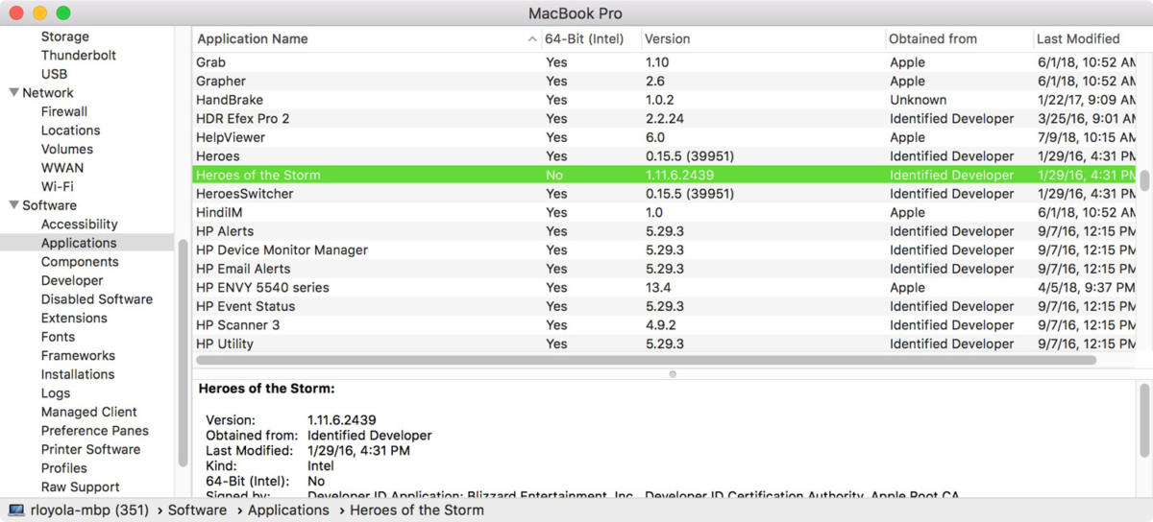Click the horizontal scrollbar of the applications table
1153x522 pixels.
(646, 361)
